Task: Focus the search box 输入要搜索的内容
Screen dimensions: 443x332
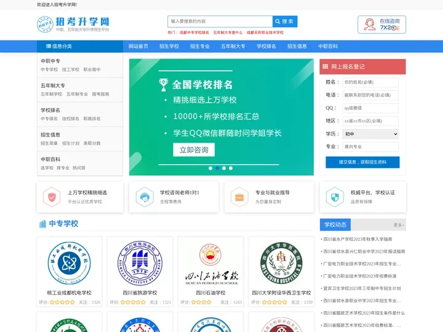Action: 220,22
